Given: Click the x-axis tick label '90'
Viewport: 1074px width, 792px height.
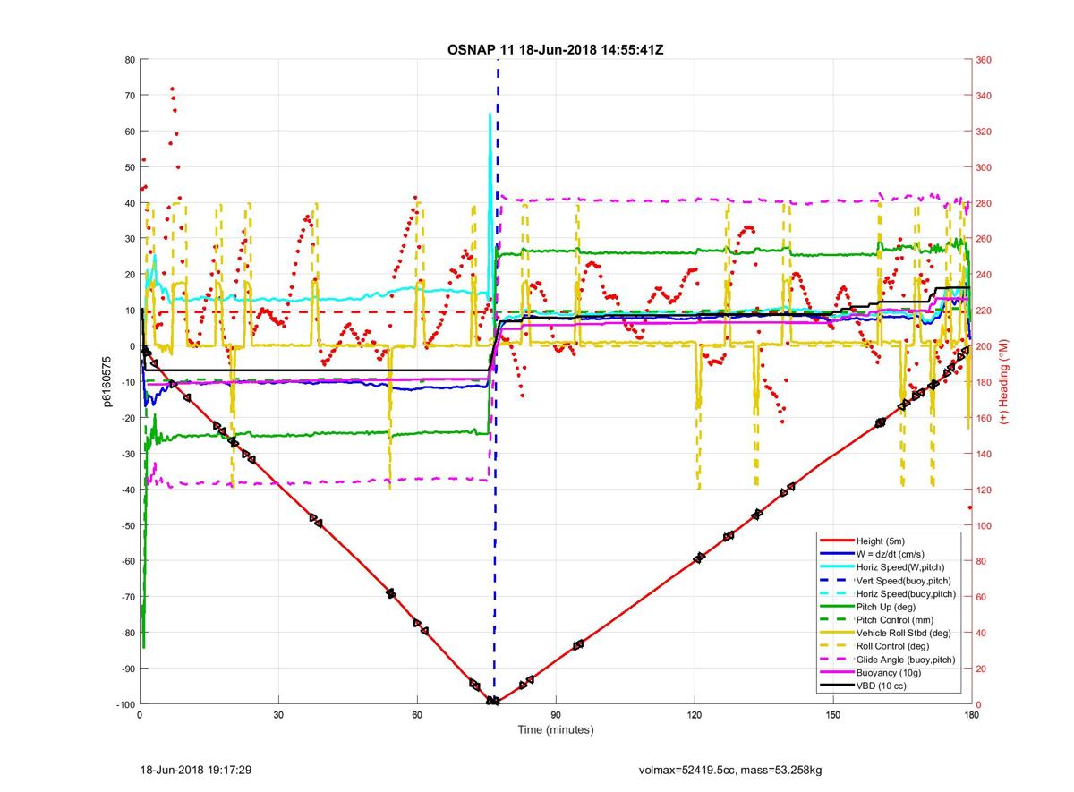Looking at the screenshot, I should [x=556, y=715].
